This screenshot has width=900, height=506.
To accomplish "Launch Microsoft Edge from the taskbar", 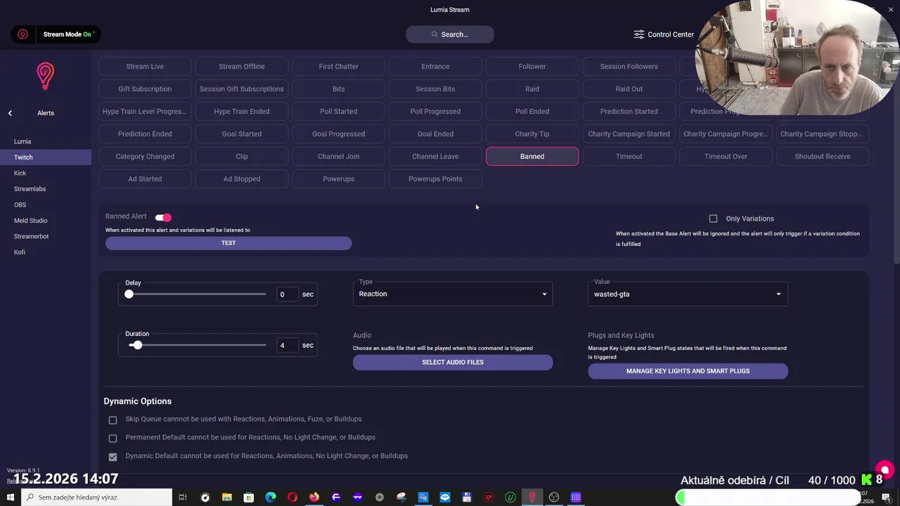I will tap(270, 498).
